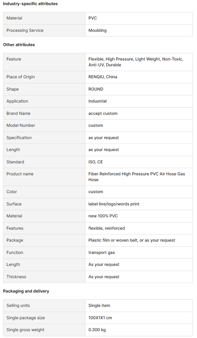Click the 0.300 kg gross weight value

click(97, 330)
